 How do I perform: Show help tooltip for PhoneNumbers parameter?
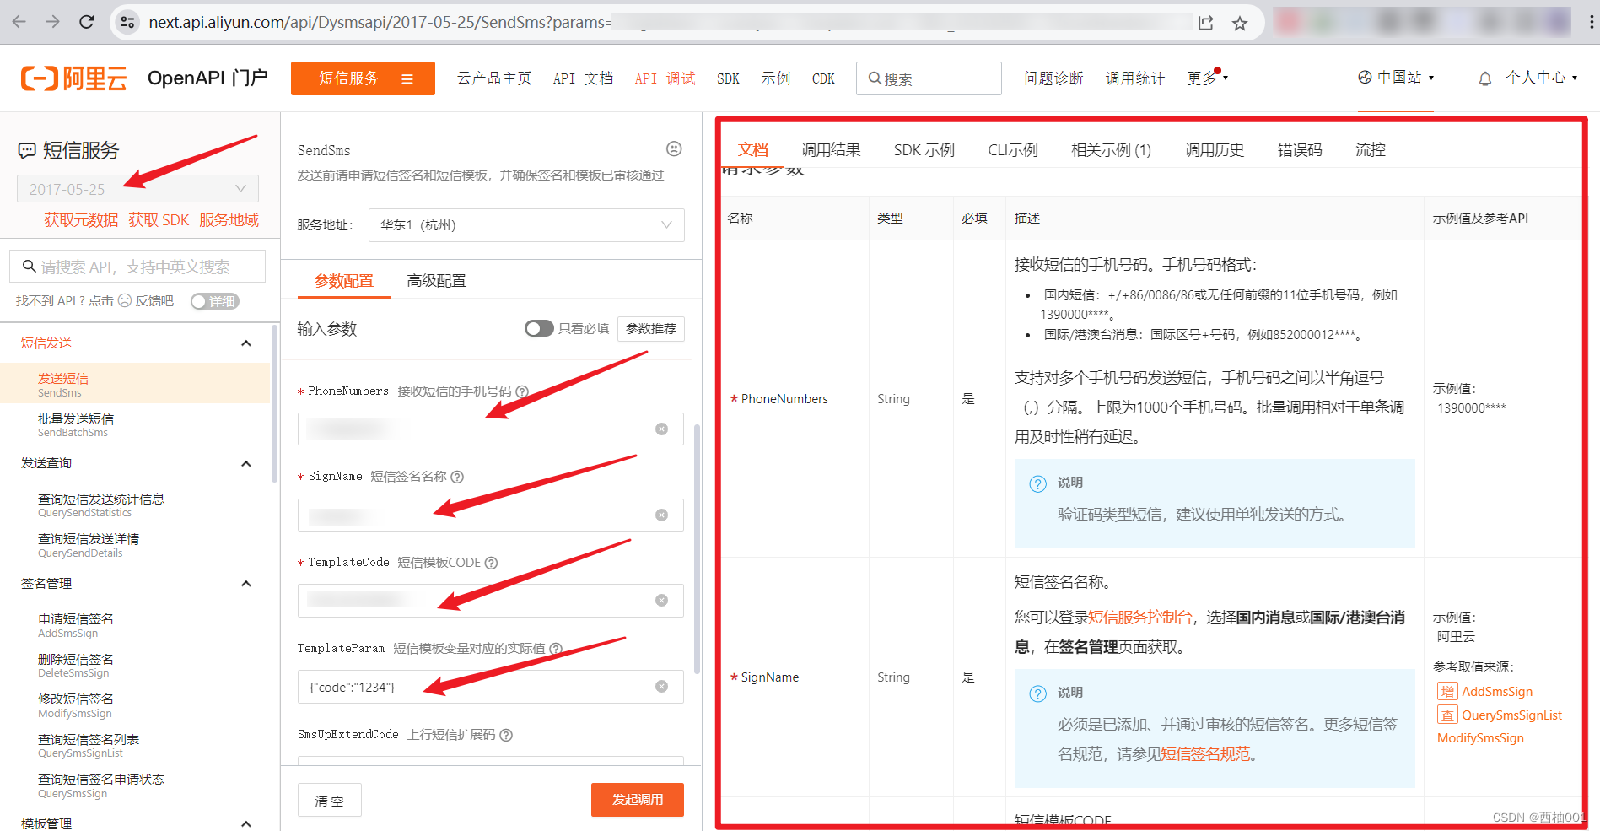point(522,391)
